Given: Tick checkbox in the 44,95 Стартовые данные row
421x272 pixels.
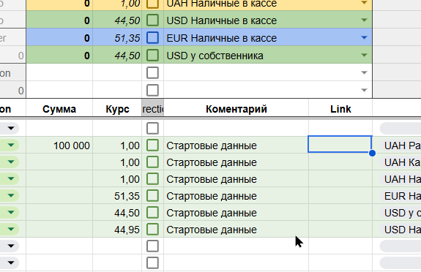Looking at the screenshot, I should coord(152,230).
